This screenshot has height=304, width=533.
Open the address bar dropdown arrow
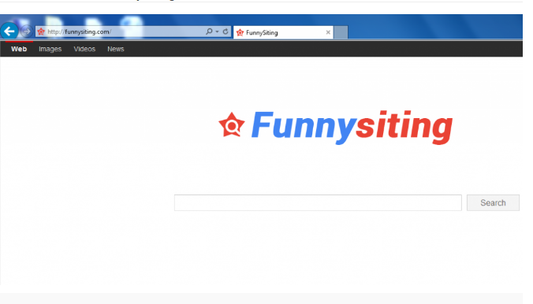(x=217, y=32)
